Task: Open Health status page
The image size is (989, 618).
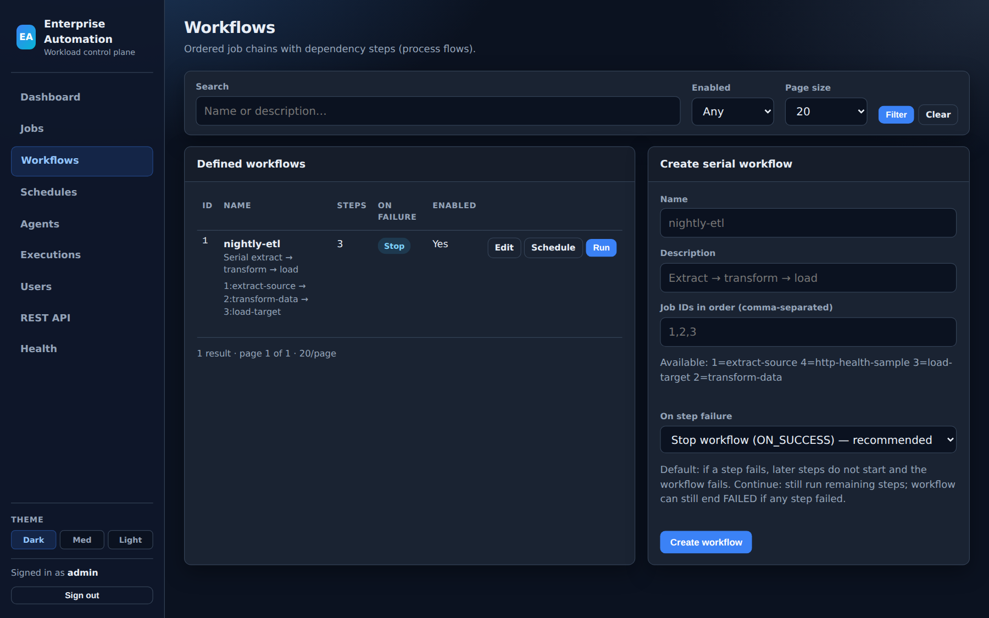Action: pos(82,349)
